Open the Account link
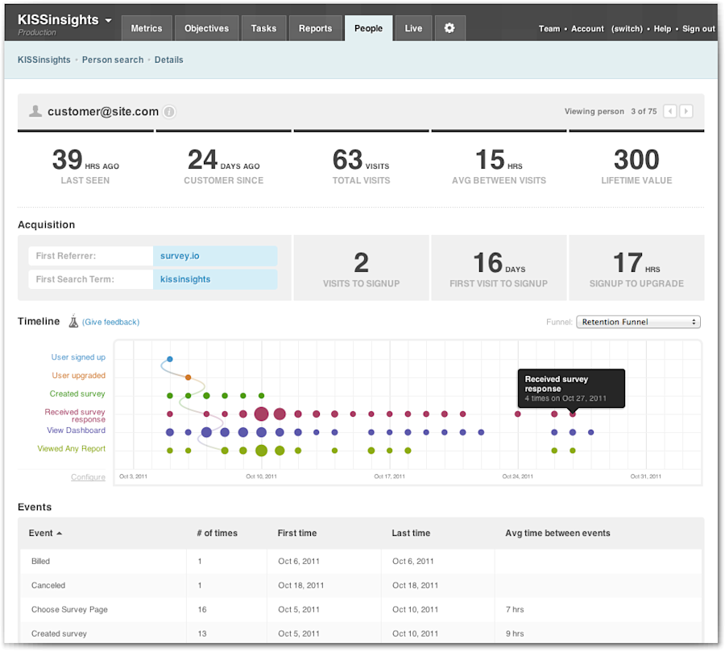Viewport: 725px width, 651px height. [587, 29]
